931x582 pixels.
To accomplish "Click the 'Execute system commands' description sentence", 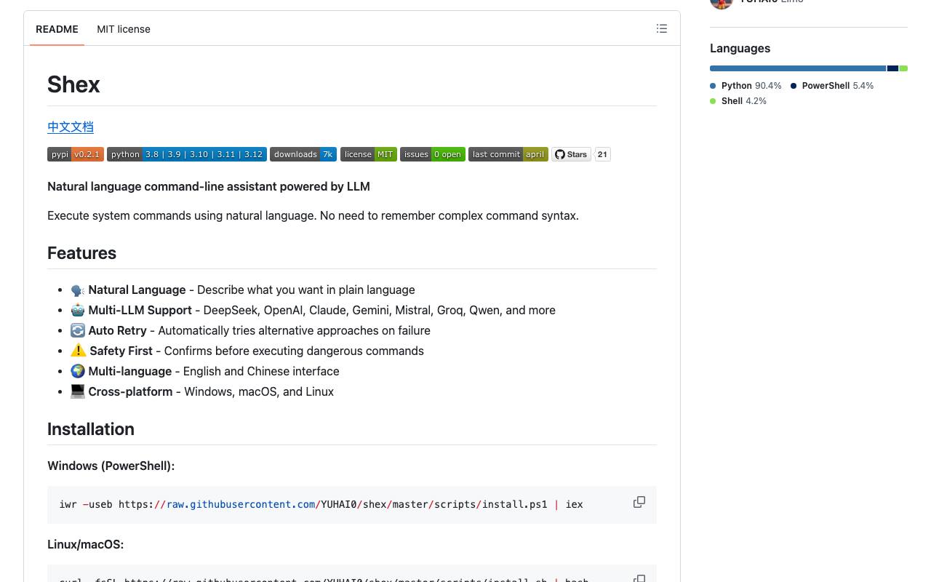I will [313, 215].
